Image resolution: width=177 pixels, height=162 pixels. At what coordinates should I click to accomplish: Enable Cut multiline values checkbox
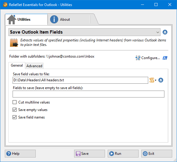pyautogui.click(x=15, y=102)
